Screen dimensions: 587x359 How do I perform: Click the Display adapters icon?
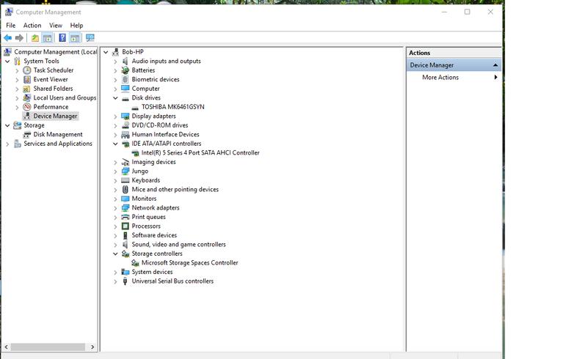click(x=125, y=116)
